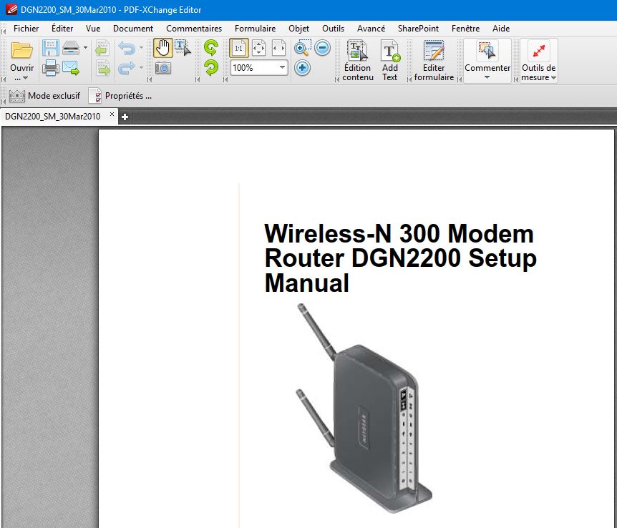Select the marquee zoom tool
Screen dimensions: 617x528
(302, 48)
